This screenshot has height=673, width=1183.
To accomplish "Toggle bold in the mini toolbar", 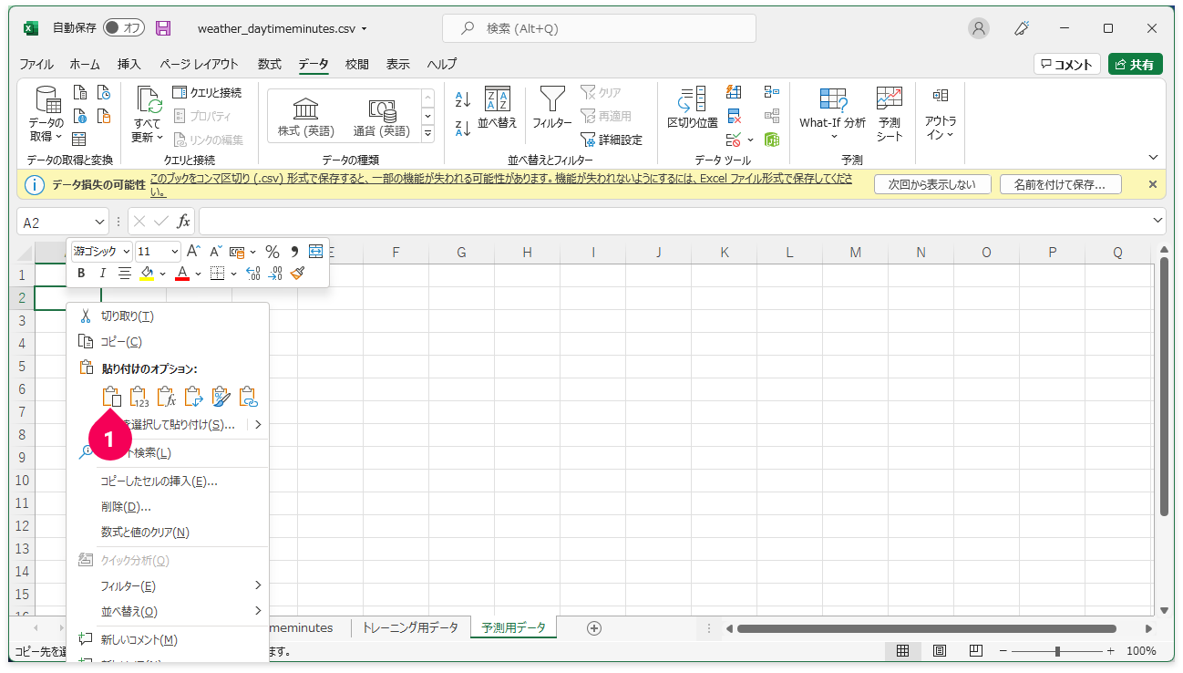I will tap(81, 273).
